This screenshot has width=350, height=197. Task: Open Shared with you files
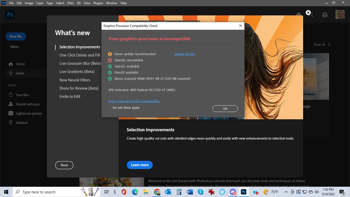[24, 104]
